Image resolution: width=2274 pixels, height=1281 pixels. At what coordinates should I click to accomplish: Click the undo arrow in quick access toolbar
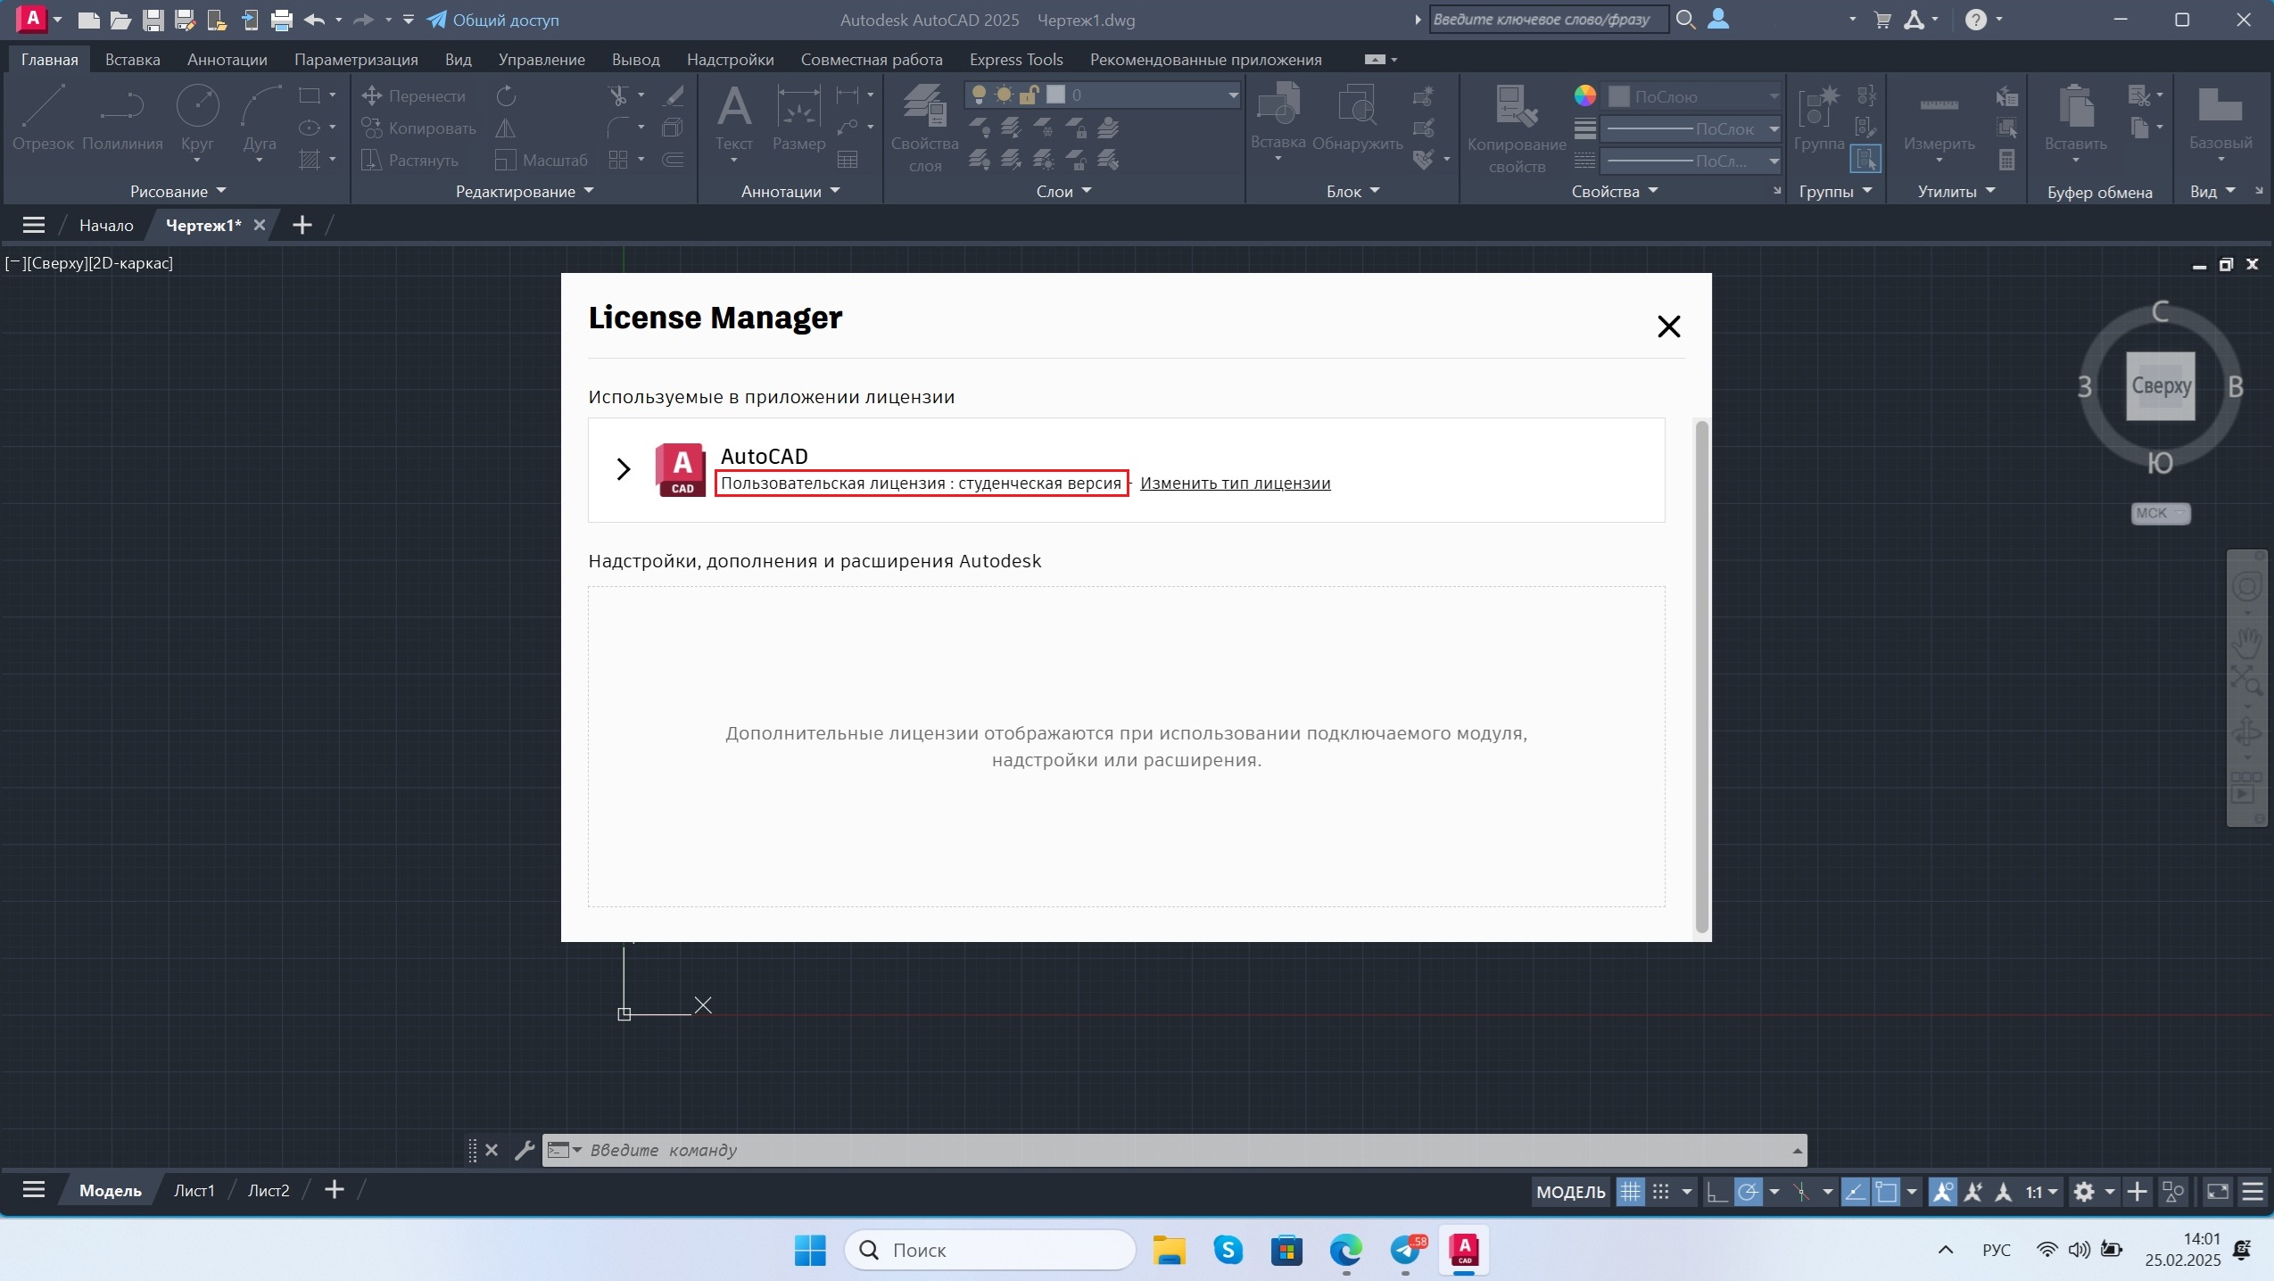coord(314,20)
